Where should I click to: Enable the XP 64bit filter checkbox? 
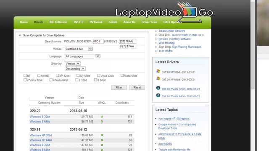click(x=78, y=75)
